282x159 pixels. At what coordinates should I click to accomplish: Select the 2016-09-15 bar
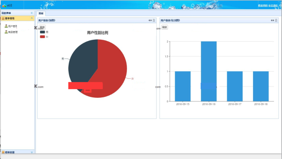(x=183, y=87)
